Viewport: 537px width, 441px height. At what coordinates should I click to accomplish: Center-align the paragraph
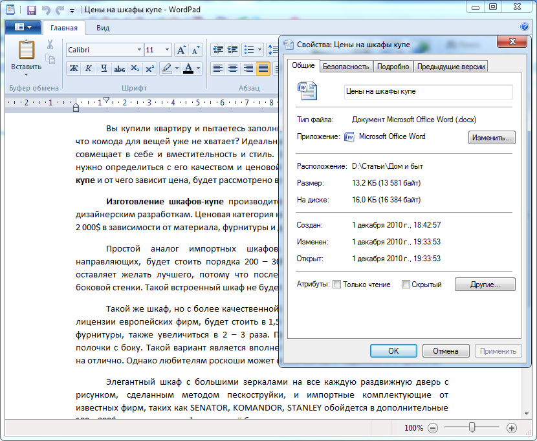(232, 69)
